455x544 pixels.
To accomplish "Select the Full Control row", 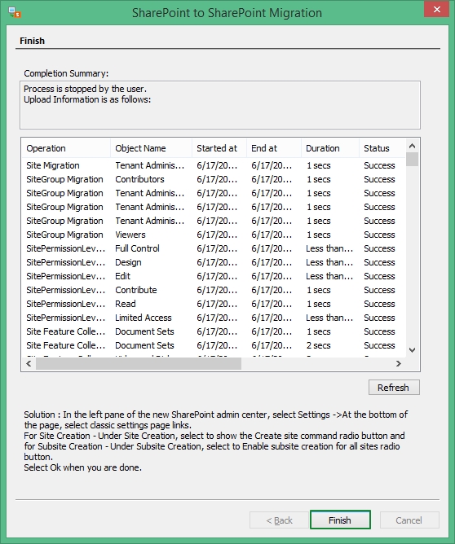I will click(x=214, y=248).
